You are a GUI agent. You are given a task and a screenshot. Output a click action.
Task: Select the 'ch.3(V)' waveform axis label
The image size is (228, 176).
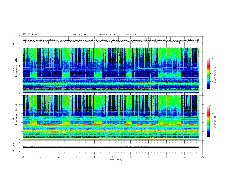14,148
